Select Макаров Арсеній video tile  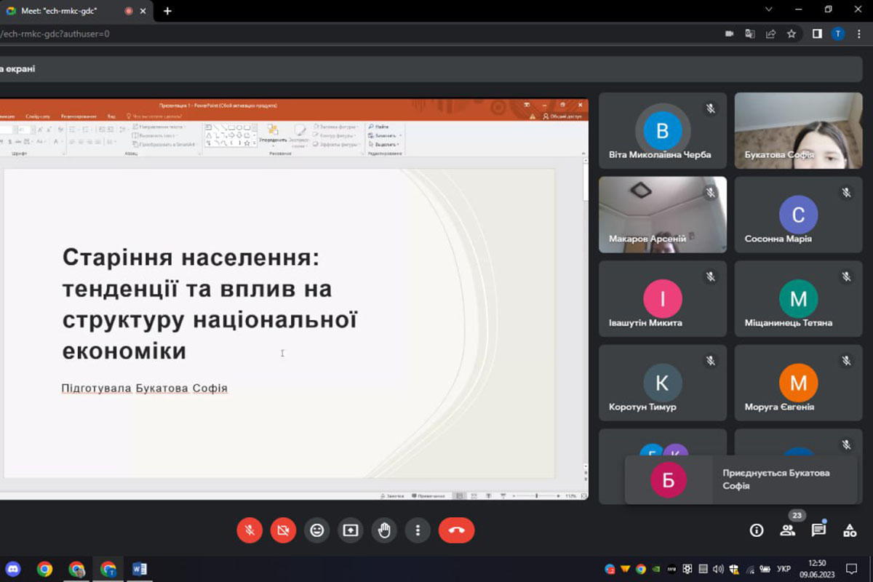pos(663,215)
